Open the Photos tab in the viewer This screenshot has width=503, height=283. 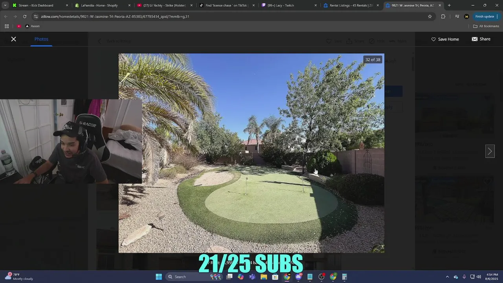pos(41,39)
